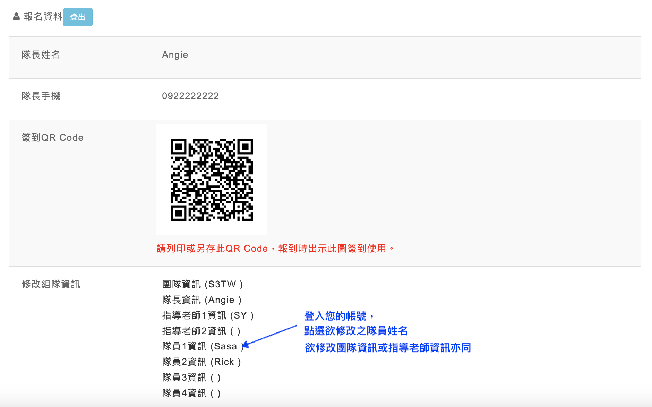Screen dimensions: 652x407
Task: Click the phone number 0922222222
Action: [190, 96]
